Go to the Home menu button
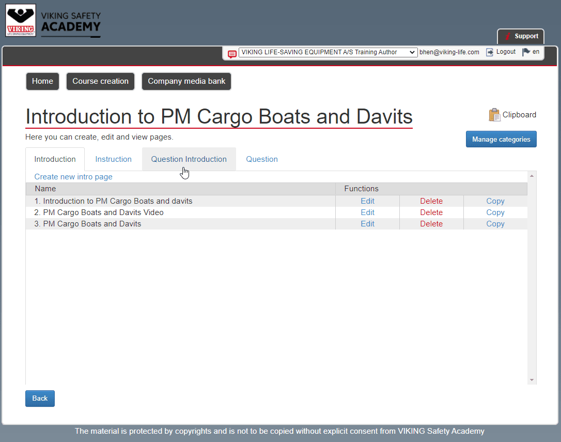This screenshot has width=561, height=442. (x=42, y=81)
